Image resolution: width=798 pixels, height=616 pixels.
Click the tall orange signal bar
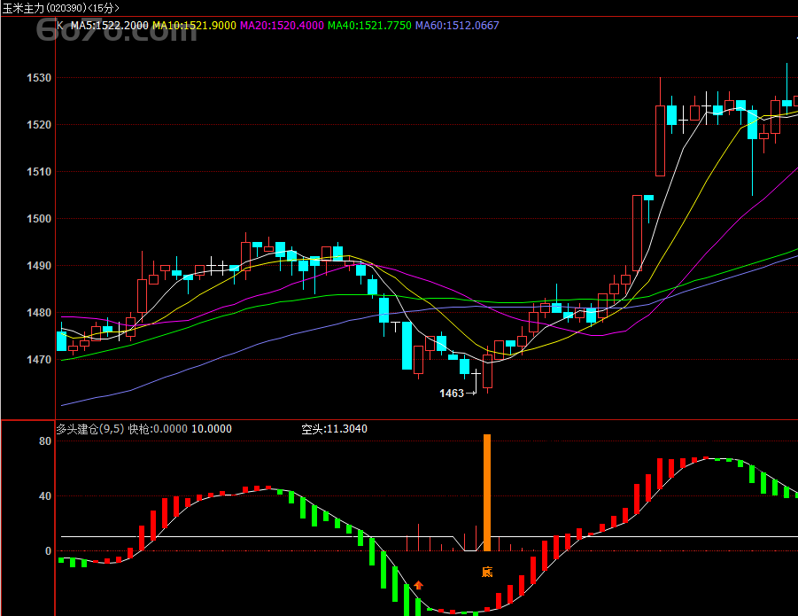487,492
